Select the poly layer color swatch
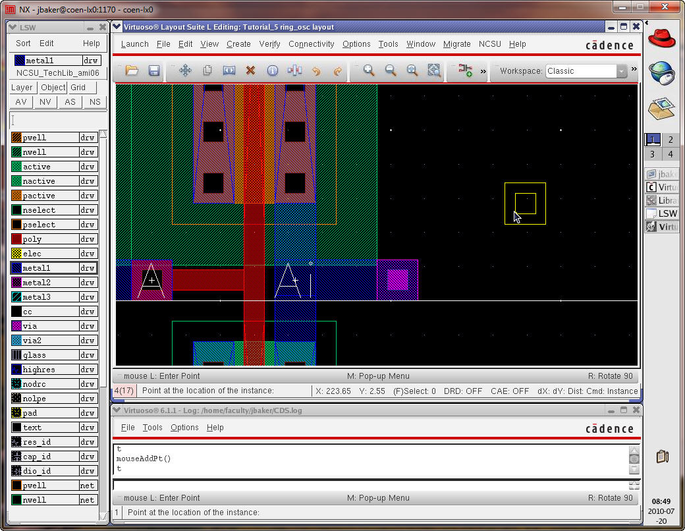The width and height of the screenshot is (685, 531). tap(16, 239)
